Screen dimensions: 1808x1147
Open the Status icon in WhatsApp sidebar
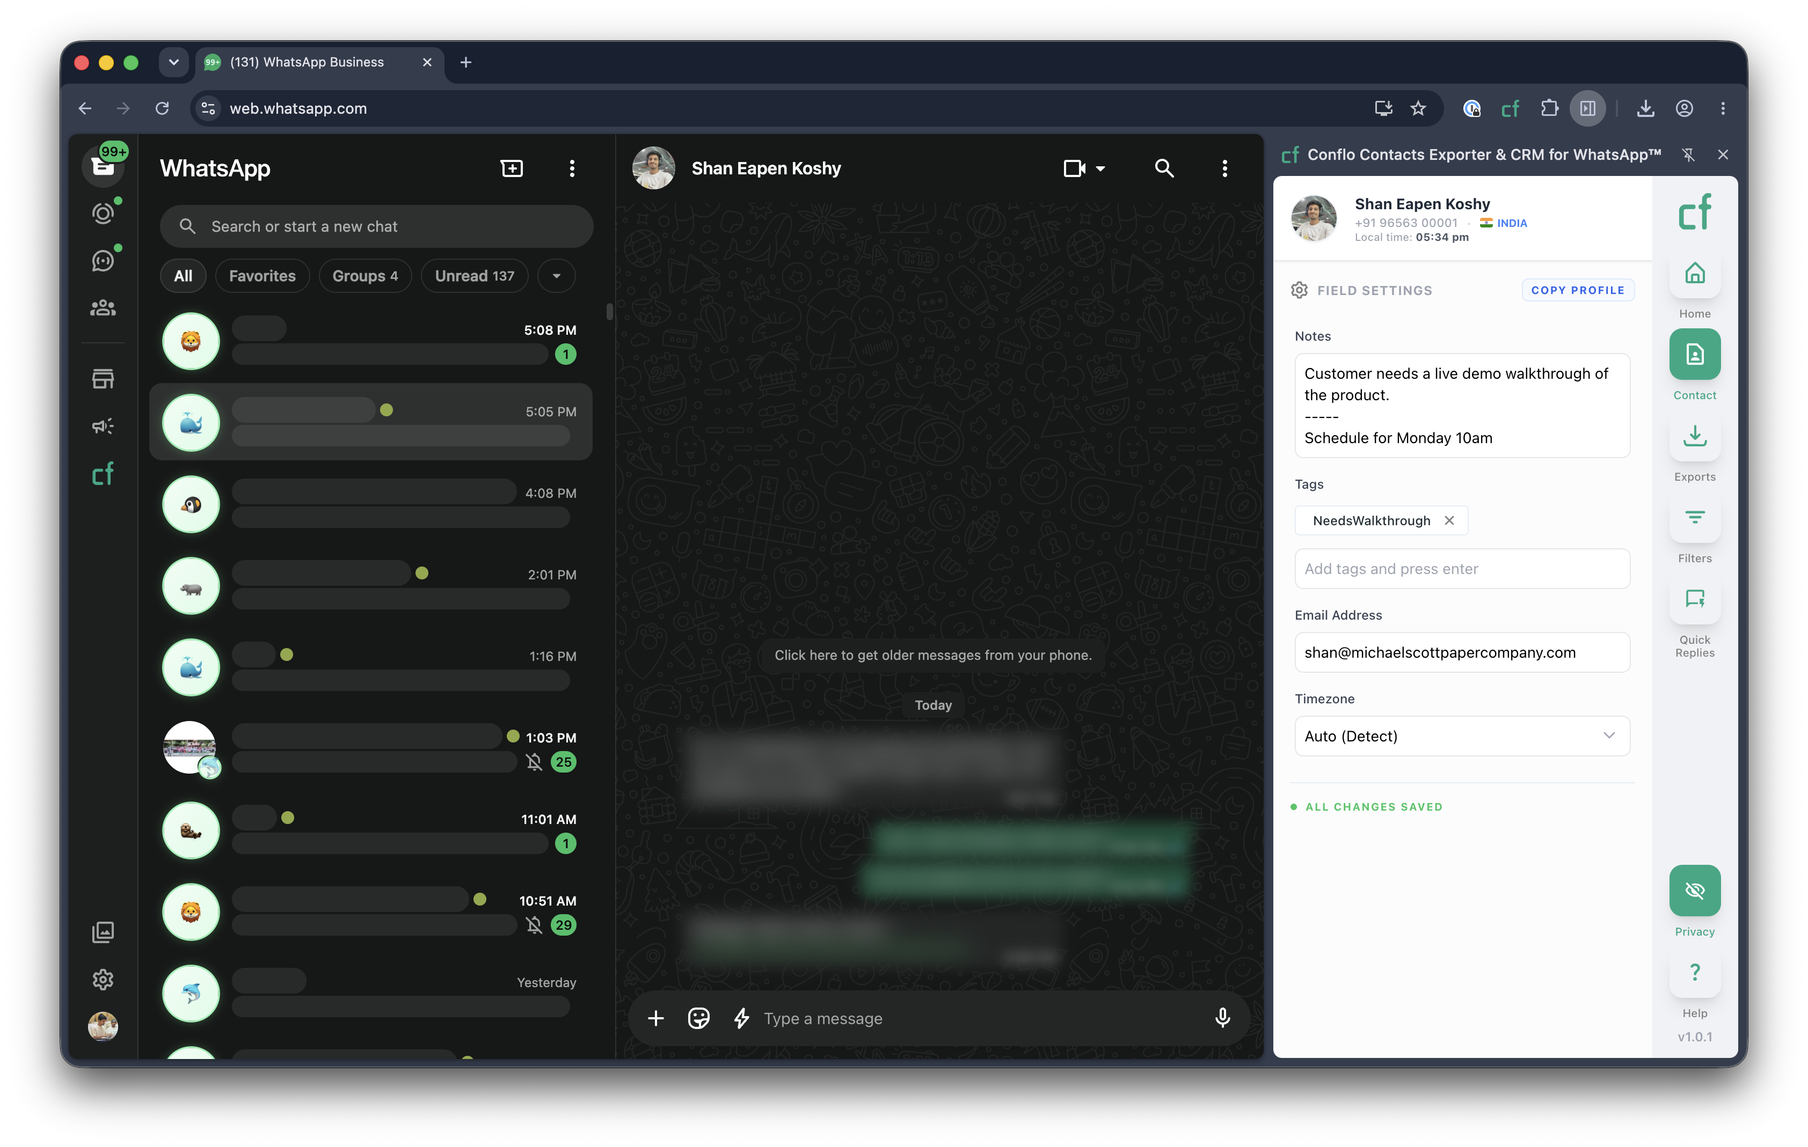coord(103,214)
